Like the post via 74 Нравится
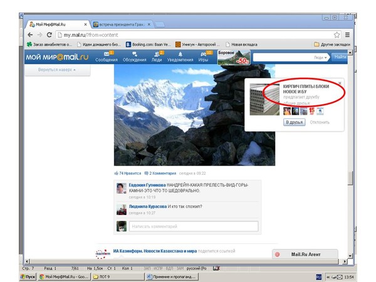The image size is (376, 282). [x=128, y=173]
